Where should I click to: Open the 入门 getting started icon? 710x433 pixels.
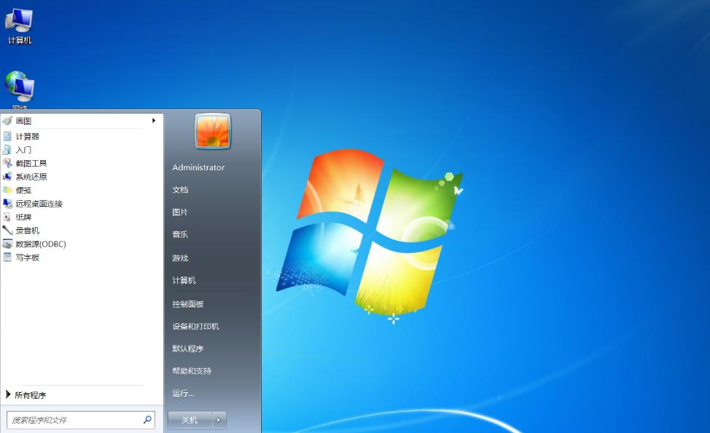[x=7, y=150]
